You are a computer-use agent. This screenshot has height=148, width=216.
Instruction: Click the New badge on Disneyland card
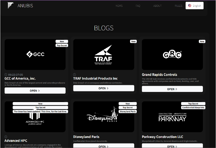tap(128, 104)
